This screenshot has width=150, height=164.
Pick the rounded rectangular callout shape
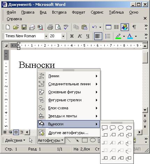(113, 128)
